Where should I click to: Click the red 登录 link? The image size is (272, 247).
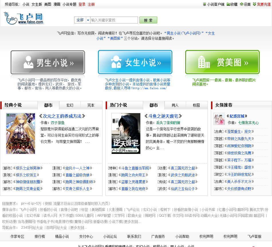pos(82,4)
